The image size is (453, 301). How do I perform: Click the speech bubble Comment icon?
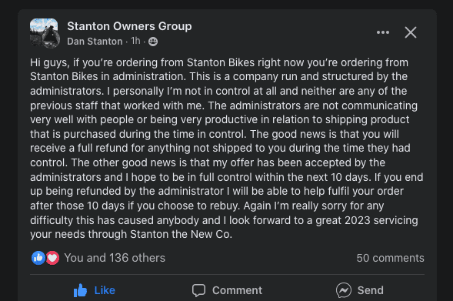point(198,290)
